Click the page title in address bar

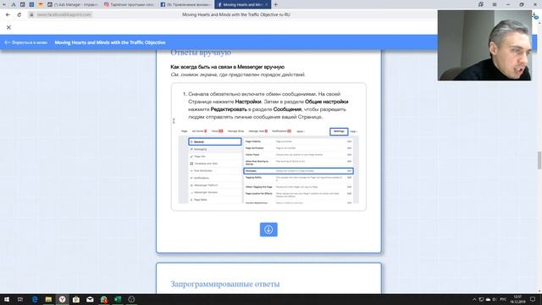(236, 14)
